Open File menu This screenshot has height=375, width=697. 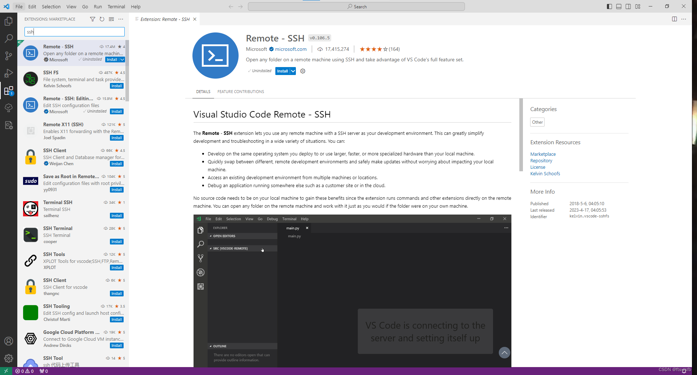point(19,6)
